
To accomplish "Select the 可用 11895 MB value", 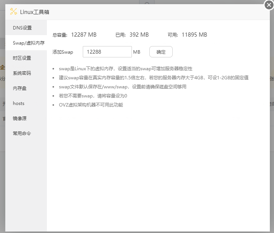I will pyautogui.click(x=194, y=35).
